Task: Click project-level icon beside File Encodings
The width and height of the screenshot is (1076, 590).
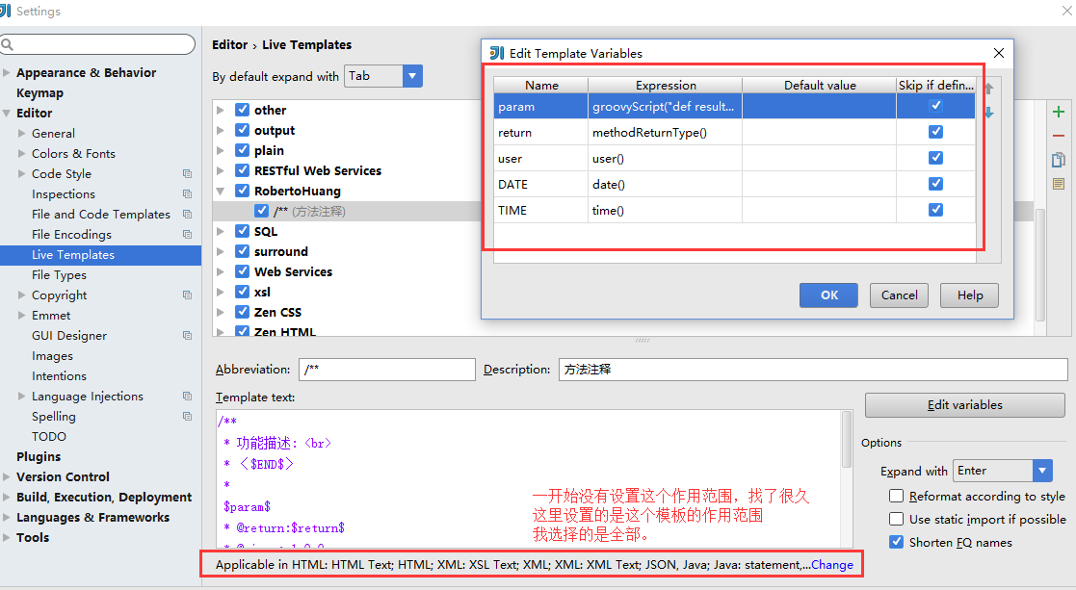Action: 187,234
